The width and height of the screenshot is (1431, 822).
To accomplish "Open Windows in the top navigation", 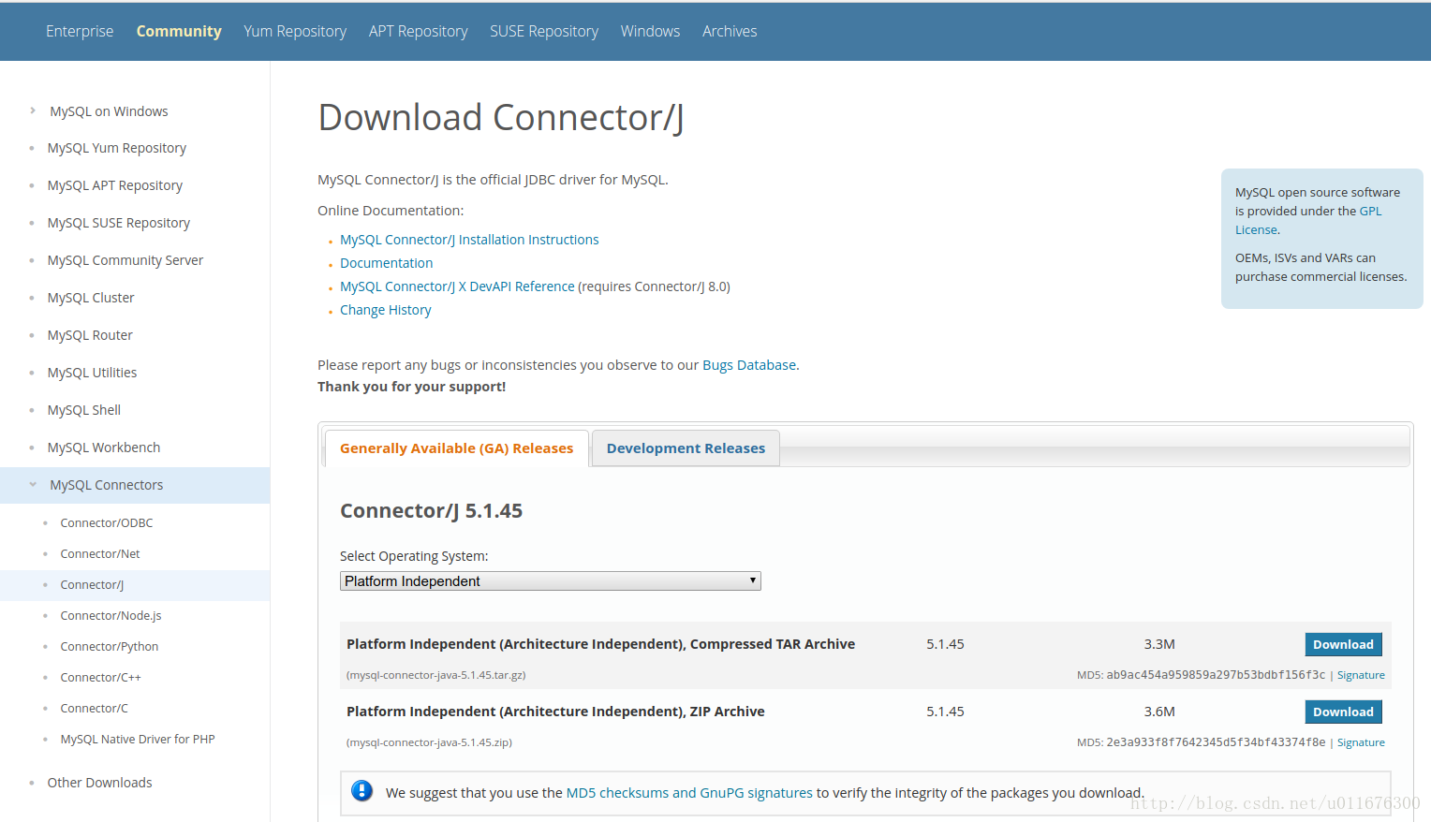I will pyautogui.click(x=650, y=31).
